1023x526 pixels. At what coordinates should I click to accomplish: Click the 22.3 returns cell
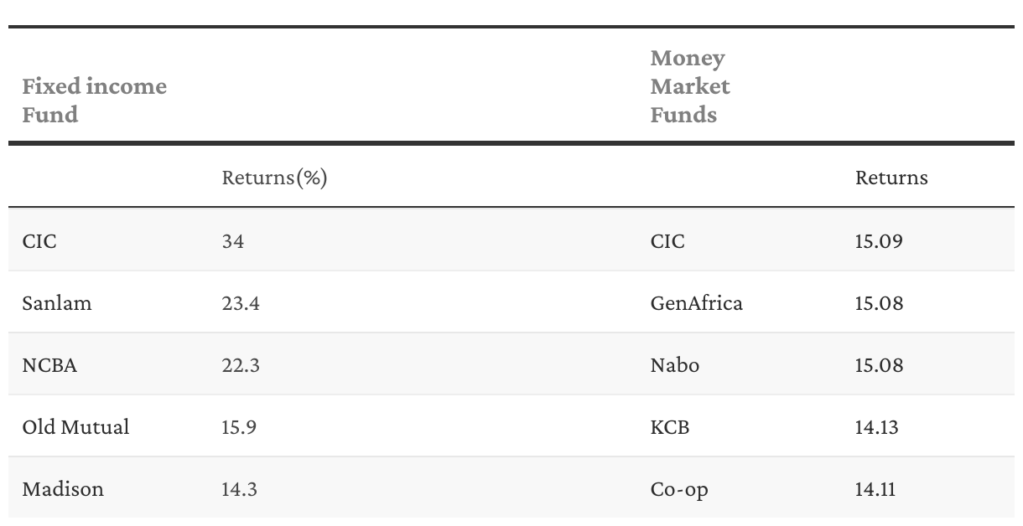[241, 365]
